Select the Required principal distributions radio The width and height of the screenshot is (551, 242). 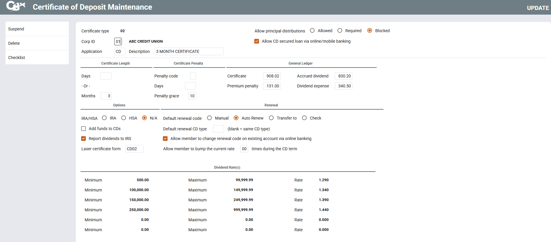(x=340, y=31)
